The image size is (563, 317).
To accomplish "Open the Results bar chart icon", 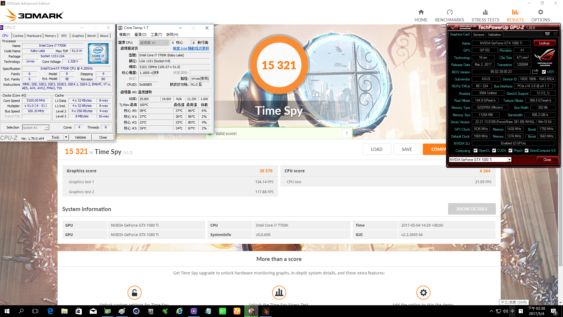I will pos(515,12).
